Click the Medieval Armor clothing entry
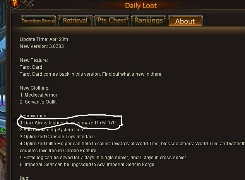 38,95
